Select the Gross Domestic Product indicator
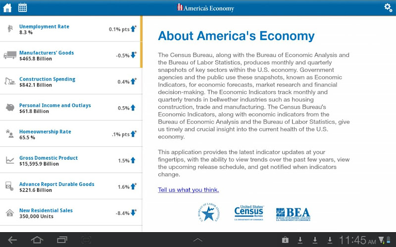396x247 pixels. (x=71, y=160)
